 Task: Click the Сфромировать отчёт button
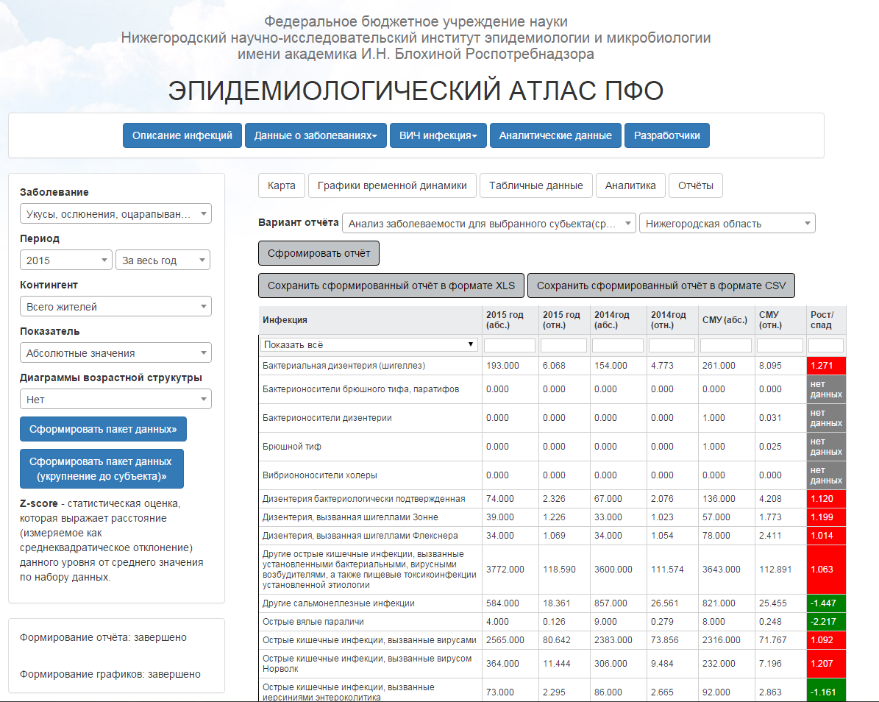pyautogui.click(x=319, y=253)
